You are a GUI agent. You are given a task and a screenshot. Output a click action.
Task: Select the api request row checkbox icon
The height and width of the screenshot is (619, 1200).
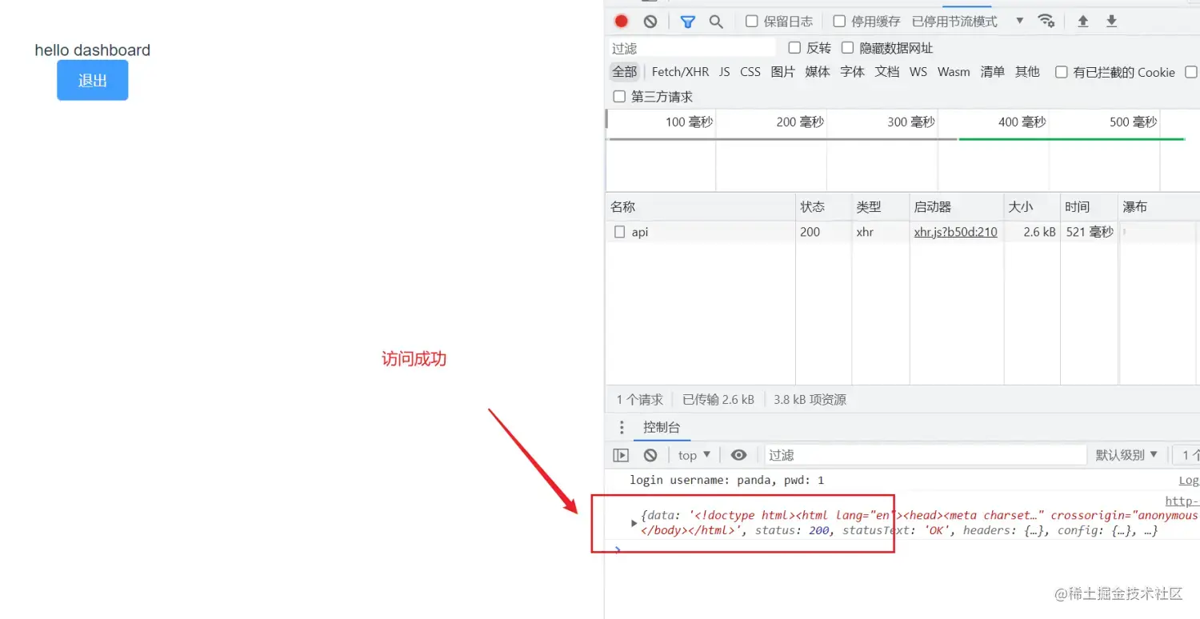pos(619,232)
